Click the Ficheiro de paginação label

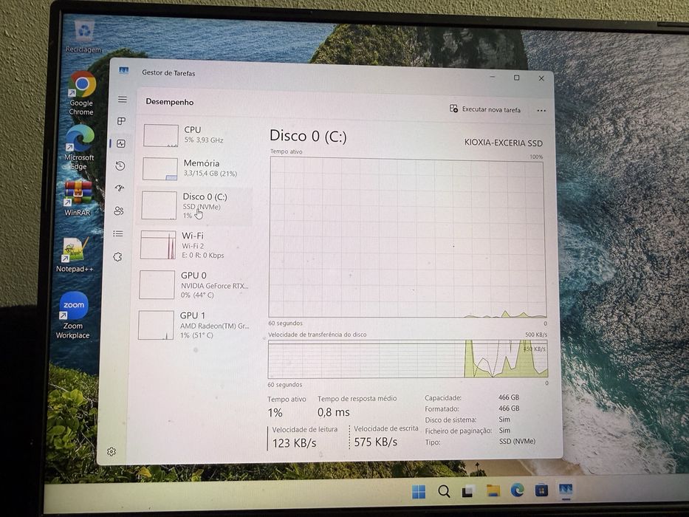tap(459, 431)
